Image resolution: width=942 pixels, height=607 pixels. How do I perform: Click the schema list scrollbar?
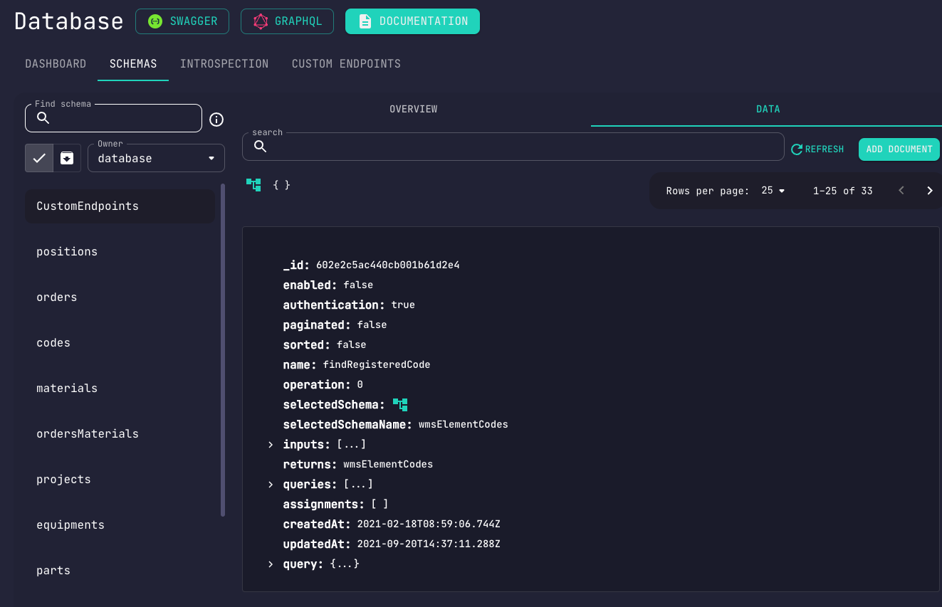tap(223, 350)
